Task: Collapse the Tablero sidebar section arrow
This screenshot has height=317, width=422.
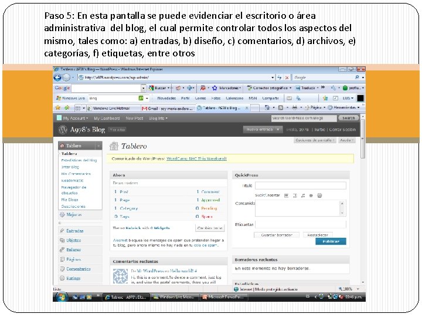Action: click(99, 146)
